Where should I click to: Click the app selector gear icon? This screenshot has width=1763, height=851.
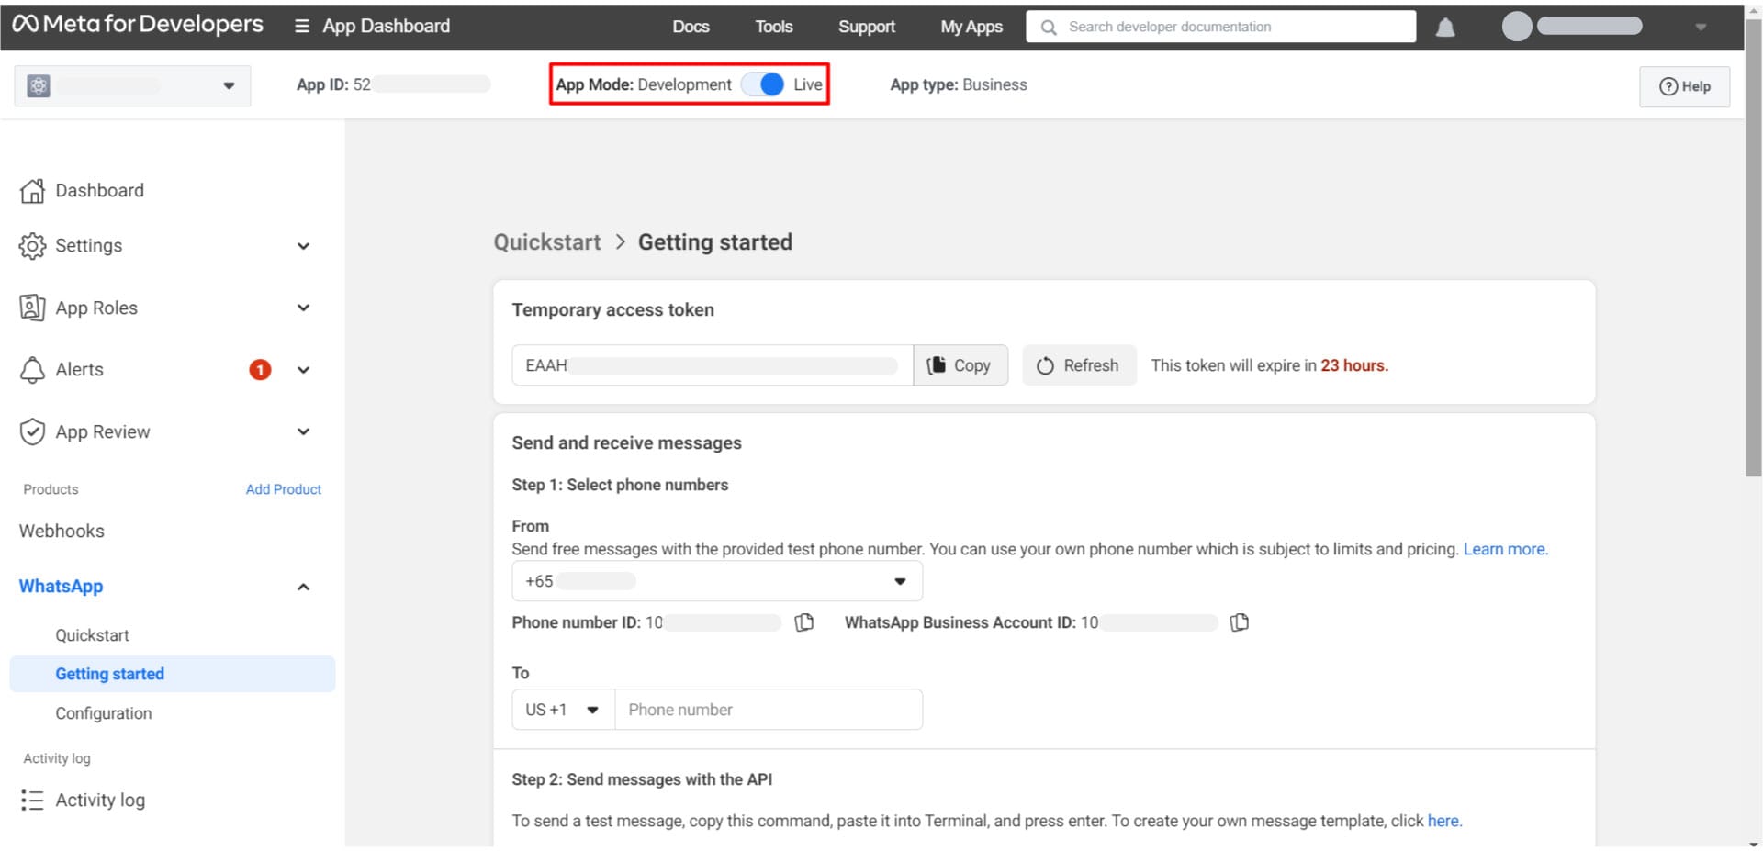tap(39, 86)
